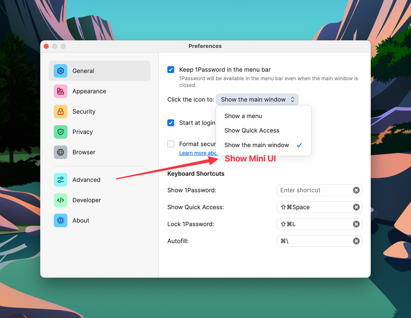
Task: Follow the Learn more link
Action: point(198,153)
